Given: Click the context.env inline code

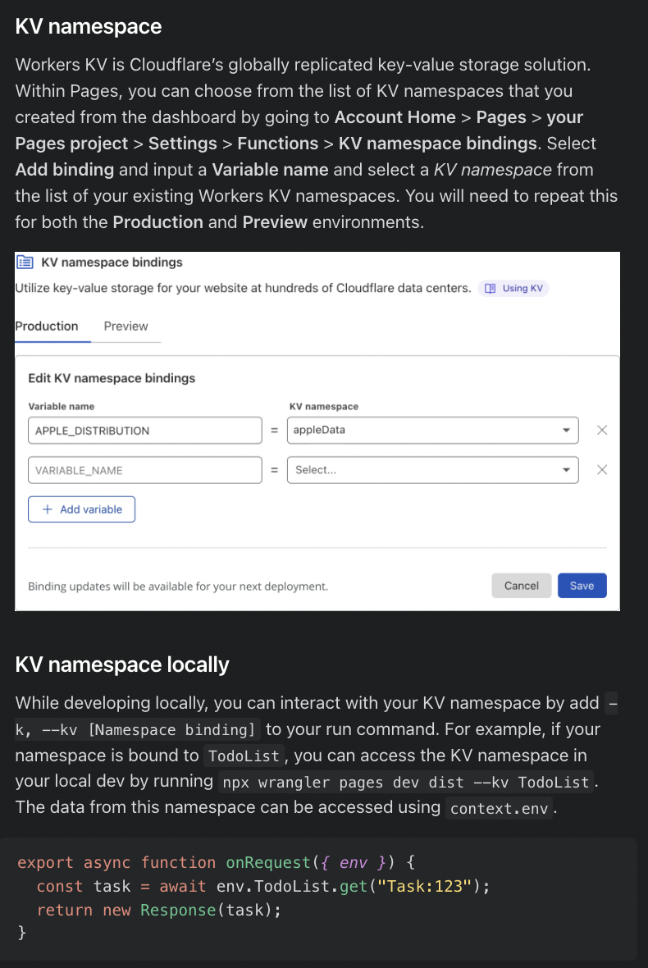Looking at the screenshot, I should [x=500, y=808].
